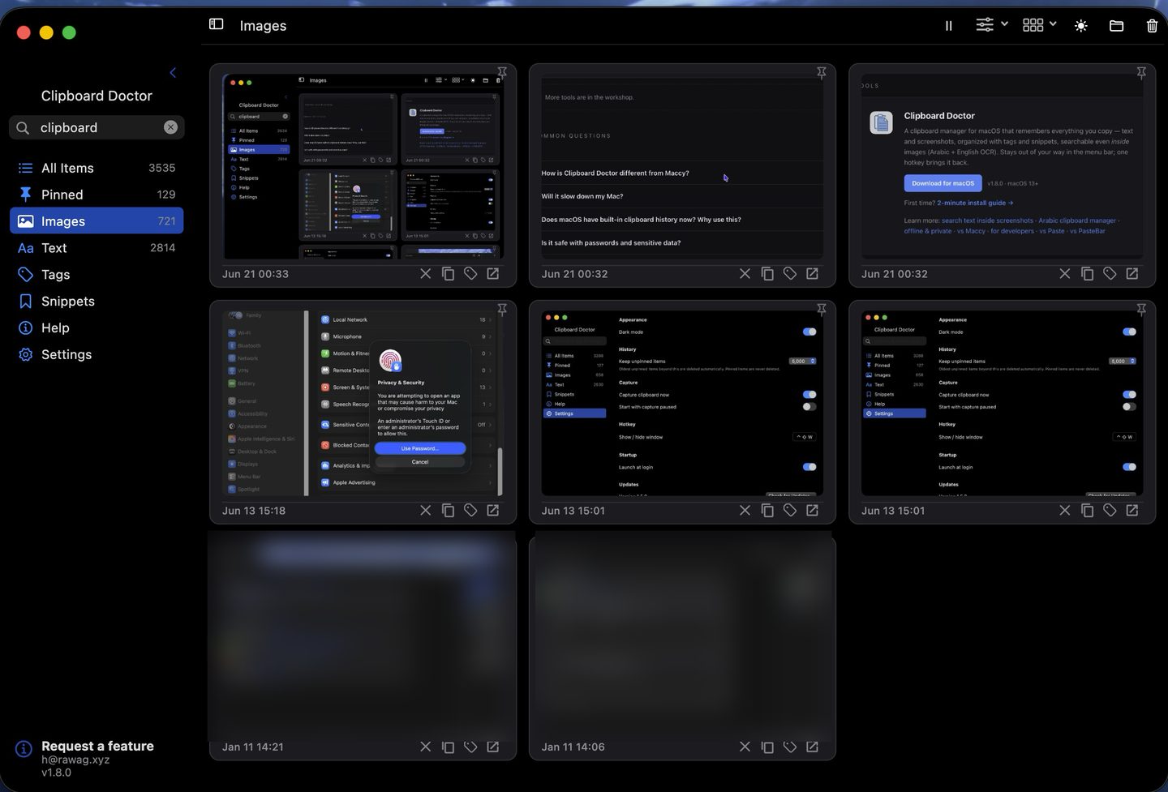Screen dimensions: 1168x792
Task: Copy the Jun 21 00:33 image
Action: click(448, 274)
